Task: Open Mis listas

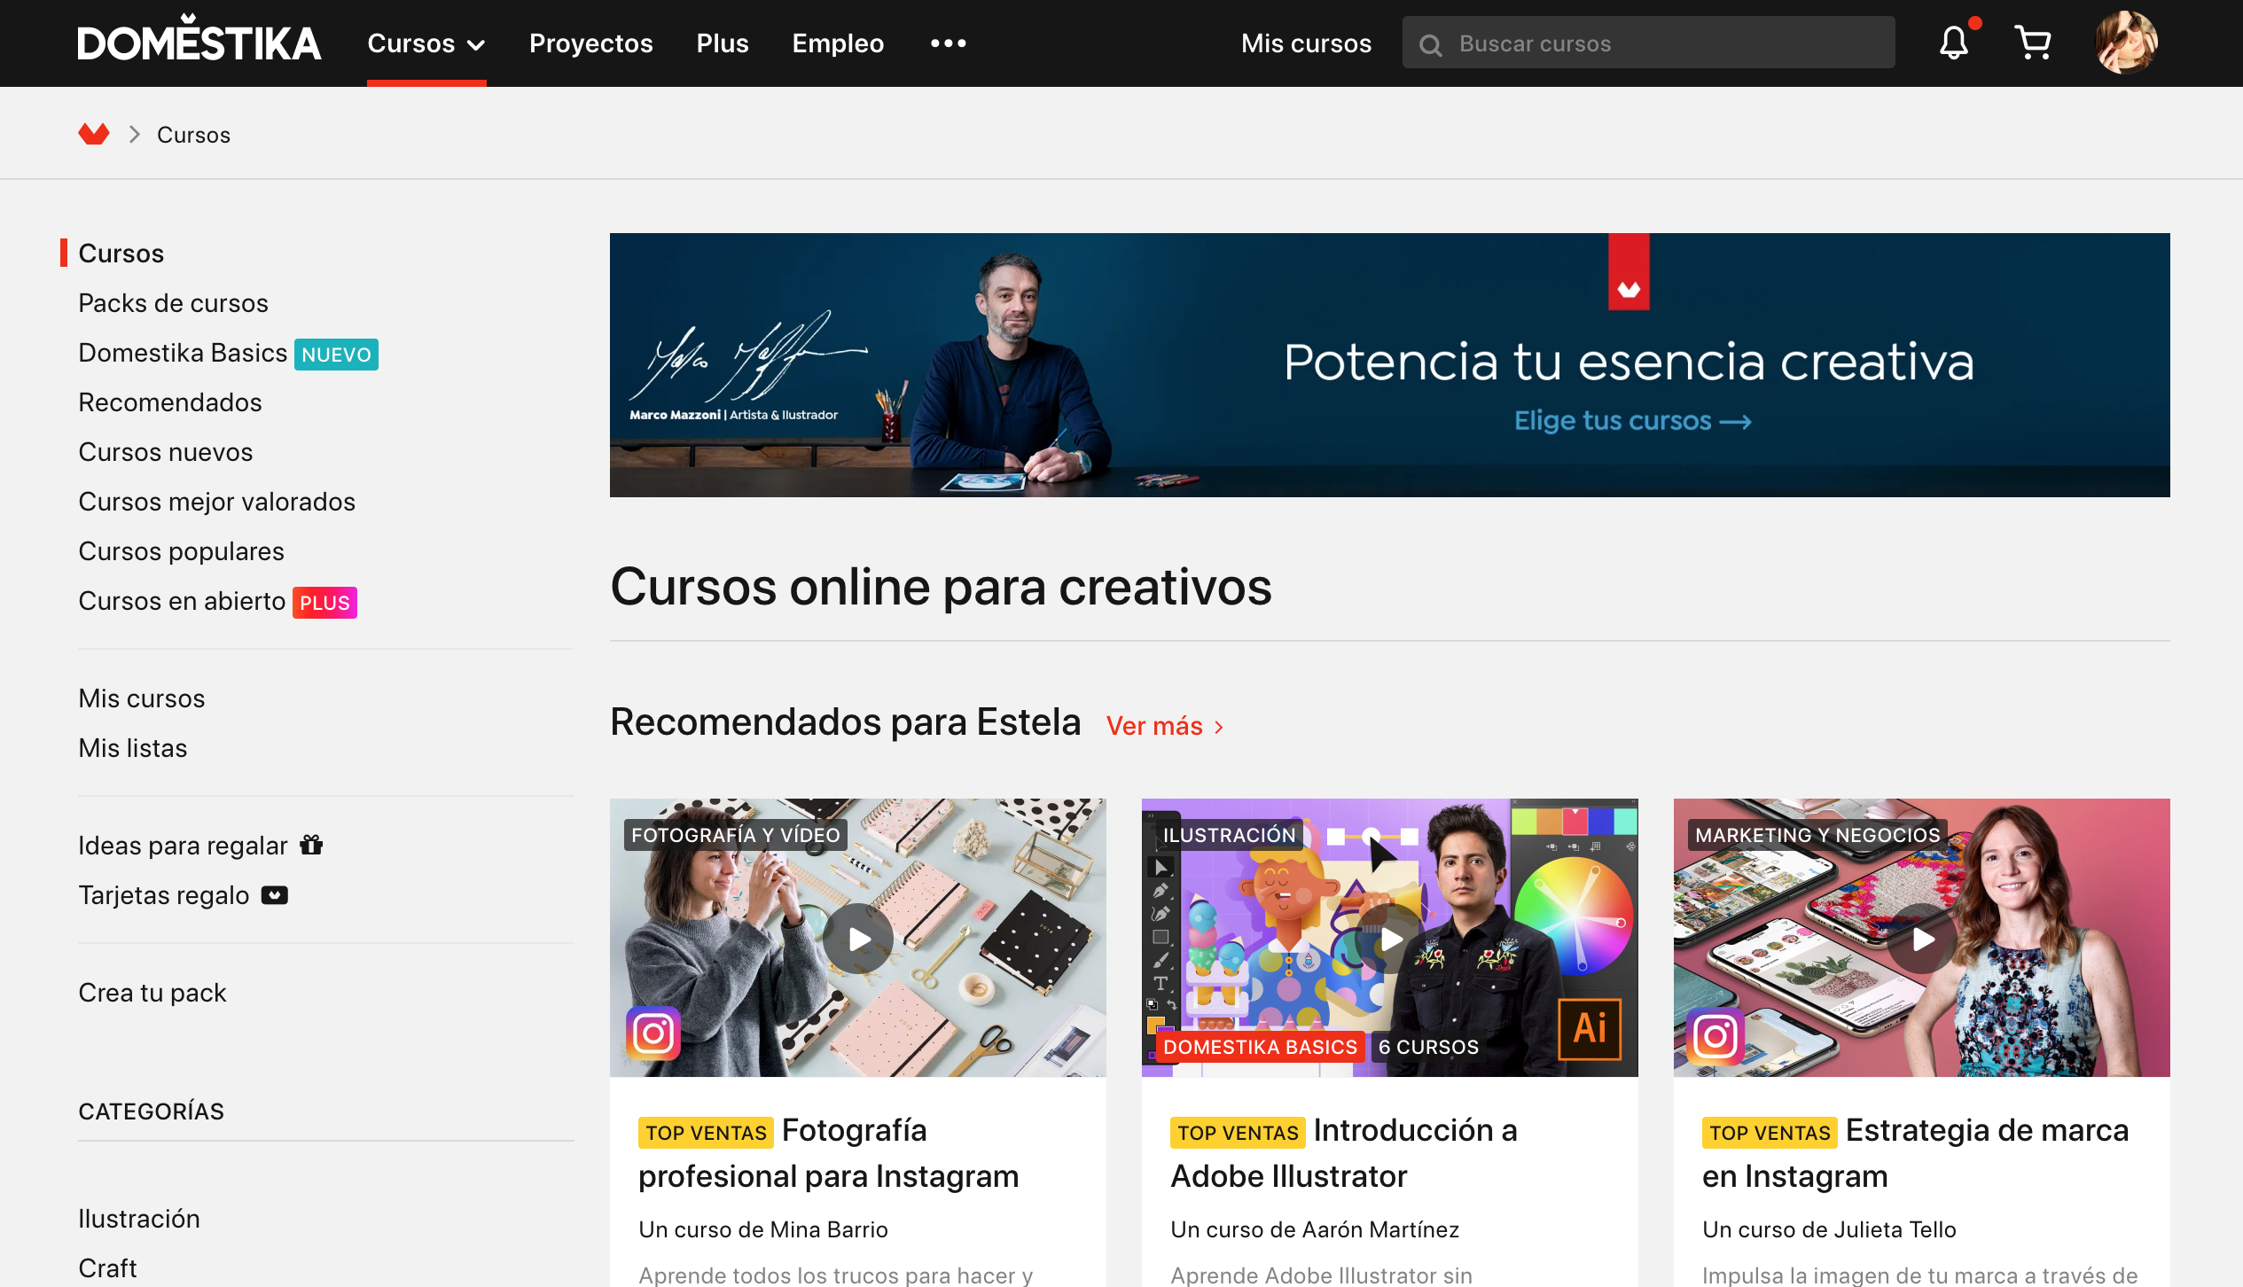Action: [x=132, y=748]
